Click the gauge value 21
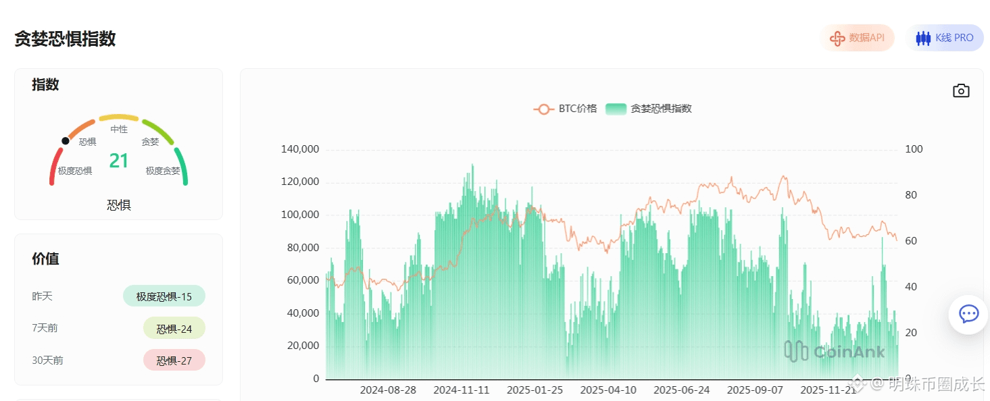Viewport: 990px width, 401px height. pos(119,161)
